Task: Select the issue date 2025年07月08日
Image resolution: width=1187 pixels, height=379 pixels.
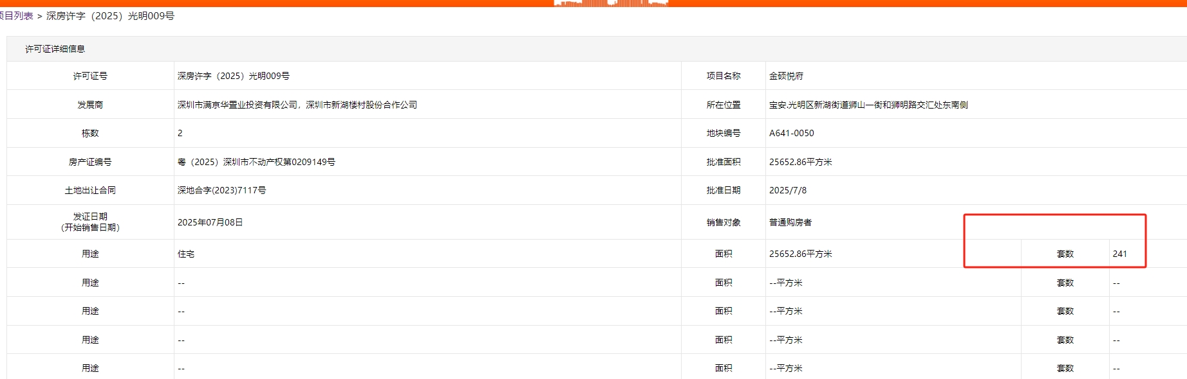Action: click(210, 222)
